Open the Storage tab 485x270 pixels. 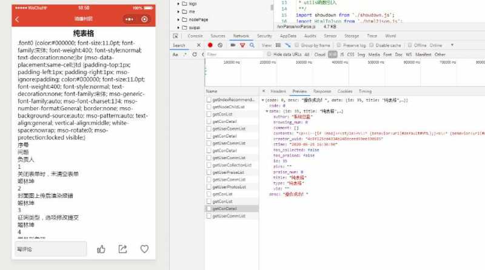pos(352,36)
